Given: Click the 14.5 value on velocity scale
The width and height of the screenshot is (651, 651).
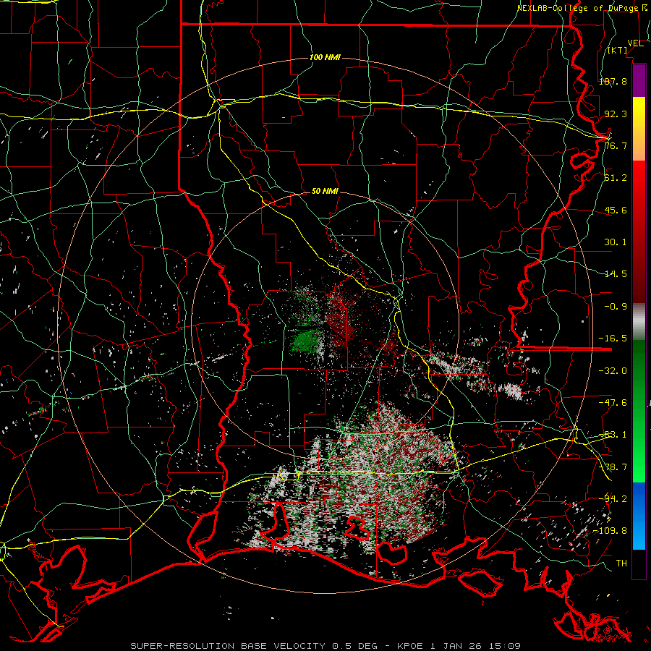Looking at the screenshot, I should pos(616,274).
